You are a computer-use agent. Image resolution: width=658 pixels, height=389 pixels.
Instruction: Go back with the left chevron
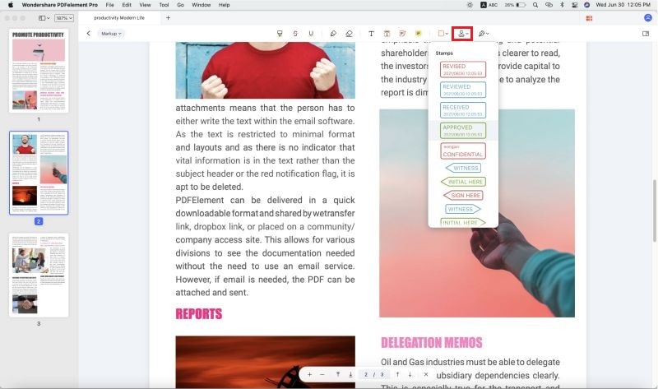click(x=89, y=34)
